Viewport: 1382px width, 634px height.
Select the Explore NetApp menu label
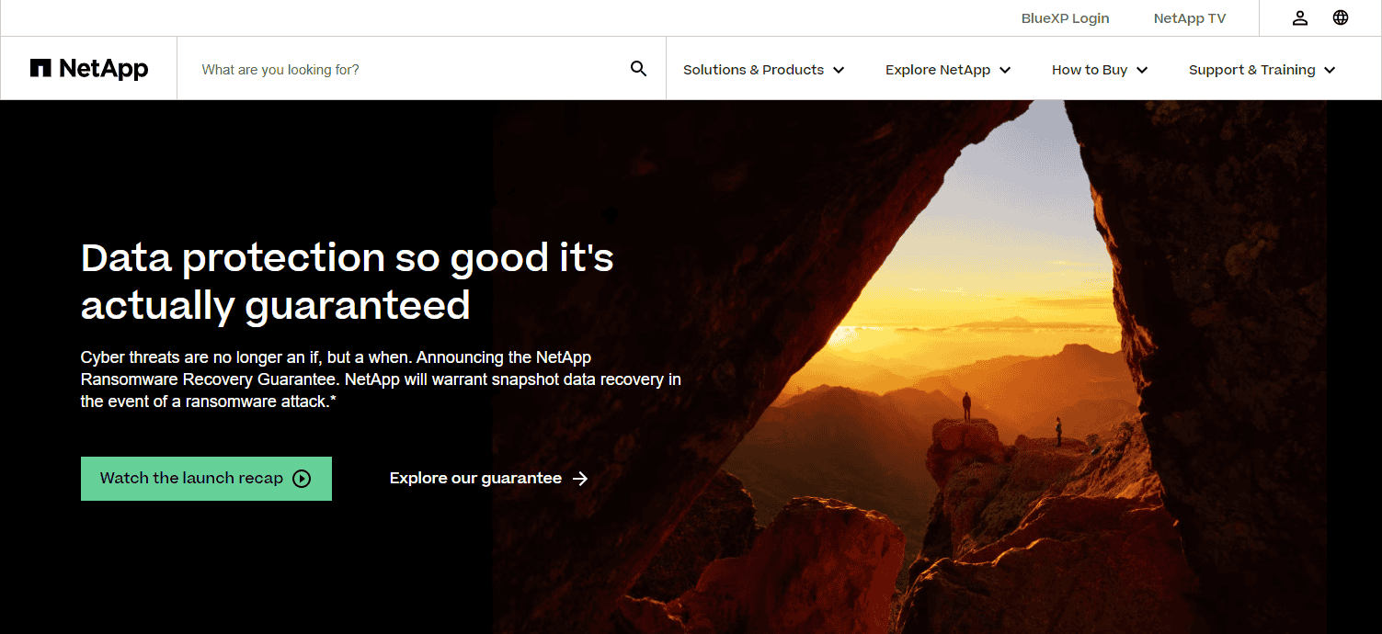tap(937, 70)
